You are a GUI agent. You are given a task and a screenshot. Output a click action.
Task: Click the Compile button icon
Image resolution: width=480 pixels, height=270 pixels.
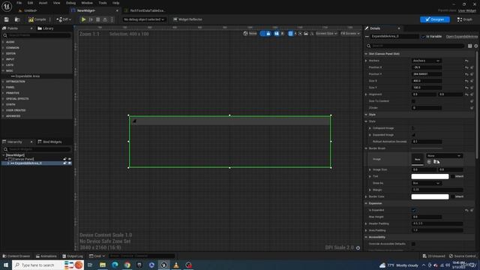[x=31, y=19]
